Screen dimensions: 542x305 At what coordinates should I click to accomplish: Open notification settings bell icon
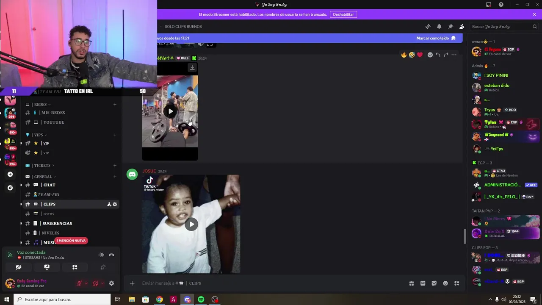point(439,26)
